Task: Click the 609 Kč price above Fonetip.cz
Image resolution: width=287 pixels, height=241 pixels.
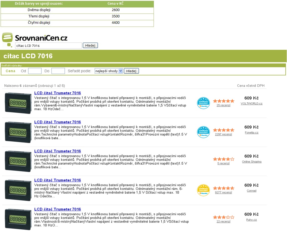Action: click(252, 127)
